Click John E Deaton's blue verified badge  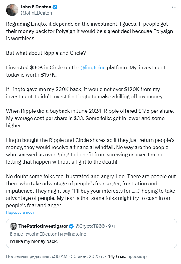(55, 7)
